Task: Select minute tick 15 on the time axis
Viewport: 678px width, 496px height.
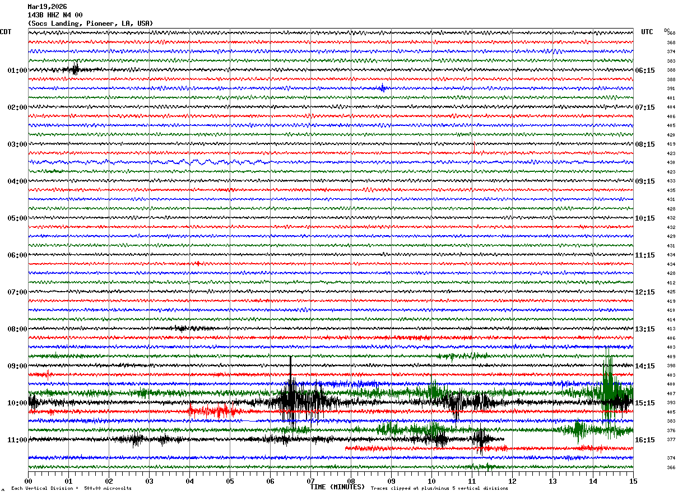Action: 633,481
